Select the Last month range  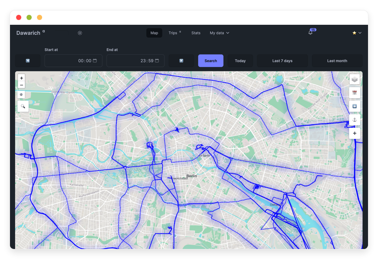point(337,61)
